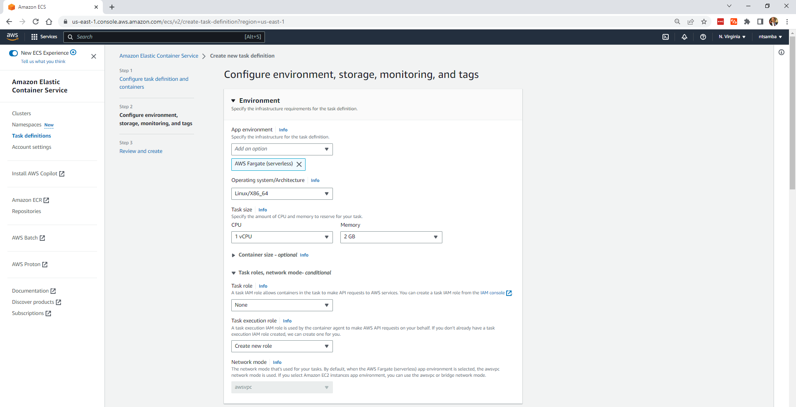796x407 pixels.
Task: Close the left navigation sidebar
Action: tap(94, 56)
